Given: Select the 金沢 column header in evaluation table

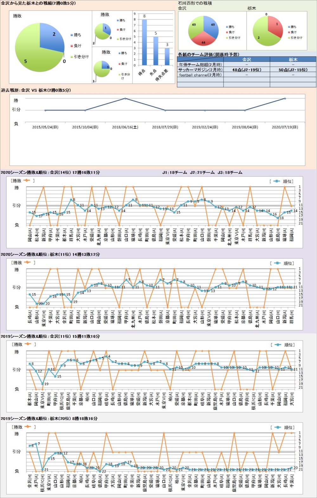Looking at the screenshot, I should pos(247,59).
